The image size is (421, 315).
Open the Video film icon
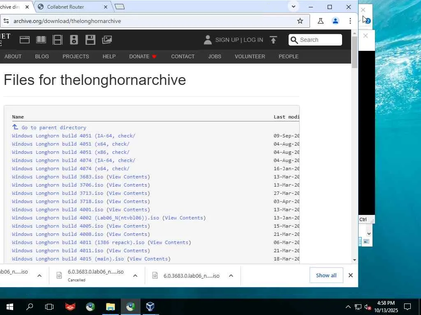point(58,40)
